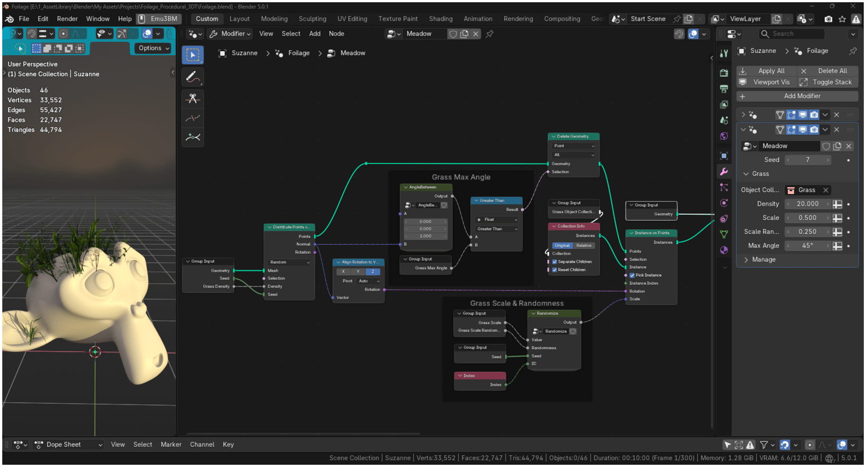Click the pin icon next to Meadow node tree

(489, 34)
